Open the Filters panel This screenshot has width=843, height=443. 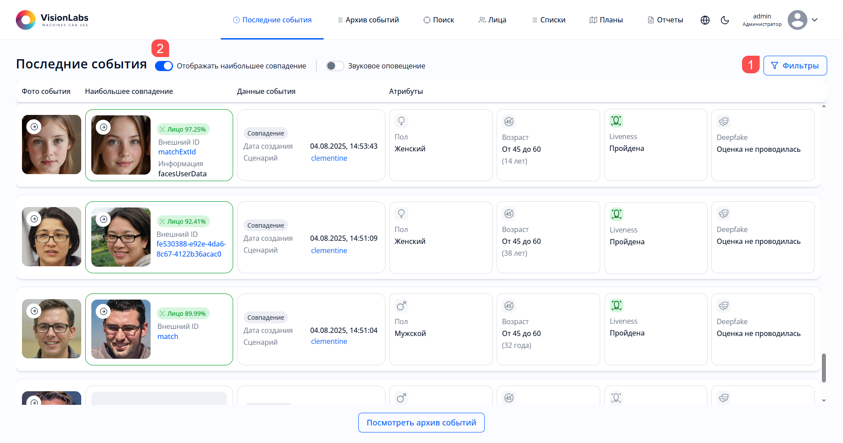pyautogui.click(x=795, y=66)
